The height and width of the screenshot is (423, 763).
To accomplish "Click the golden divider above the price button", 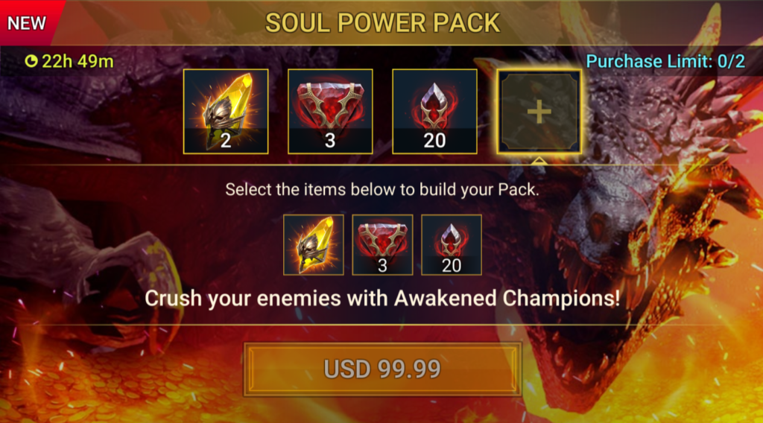I will click(x=382, y=325).
